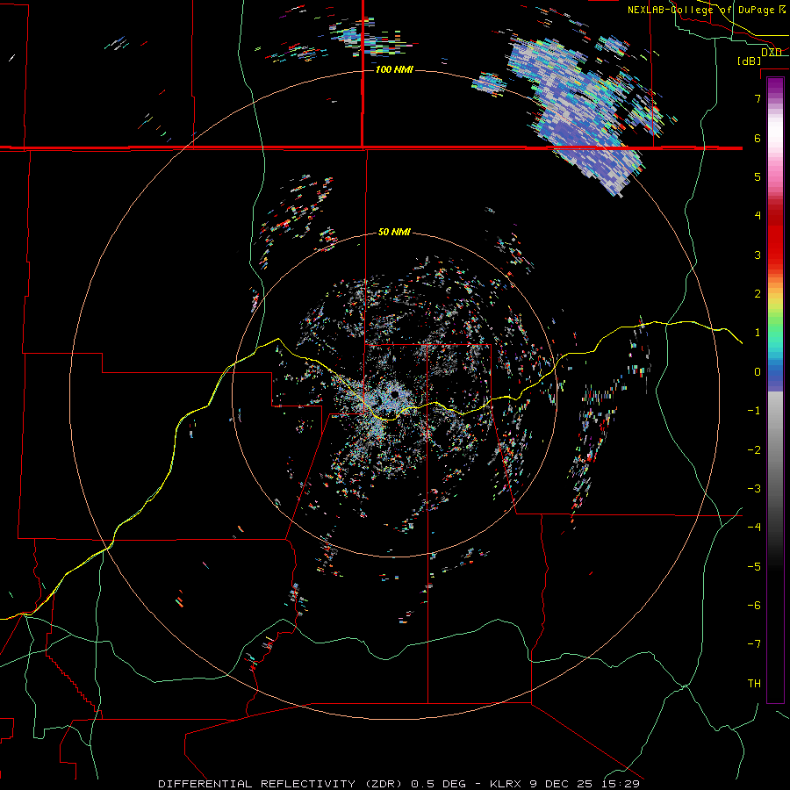
Task: Click the 4 value on color scale
Action: click(758, 216)
